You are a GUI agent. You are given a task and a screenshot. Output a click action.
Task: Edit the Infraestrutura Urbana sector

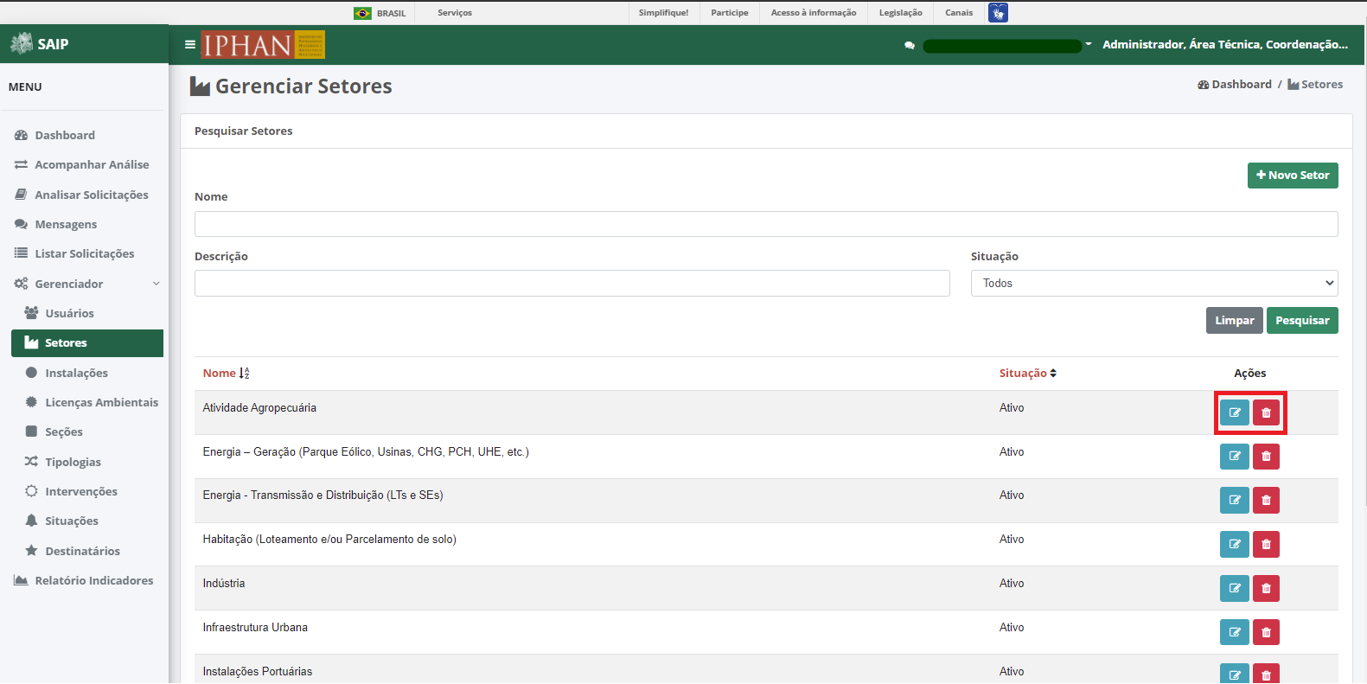1234,632
